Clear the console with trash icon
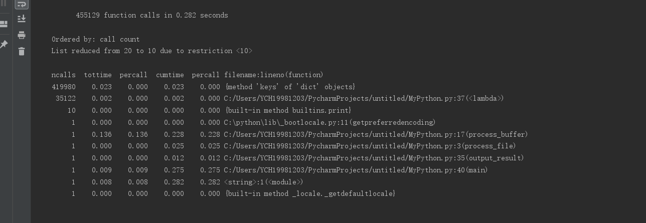The image size is (646, 223). pos(22,51)
